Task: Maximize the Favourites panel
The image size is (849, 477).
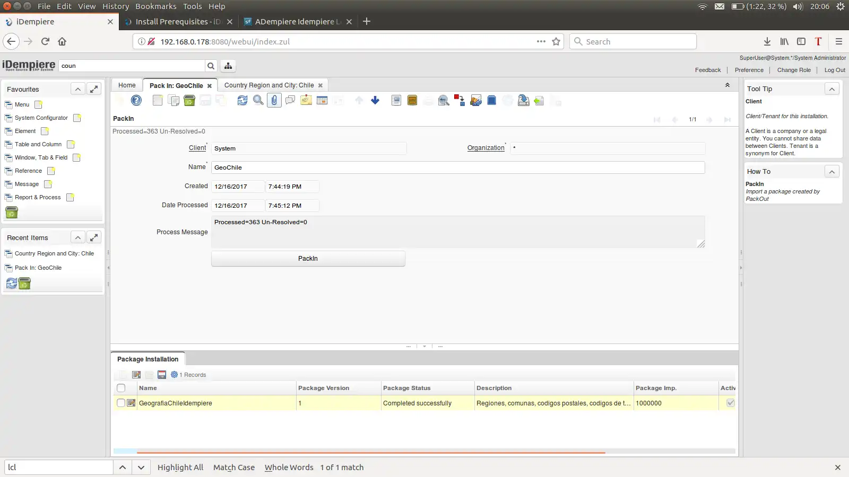Action: point(94,89)
